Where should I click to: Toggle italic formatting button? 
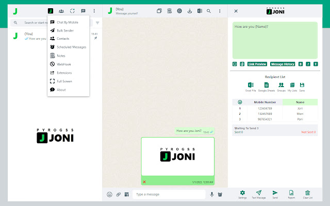coord(308,64)
